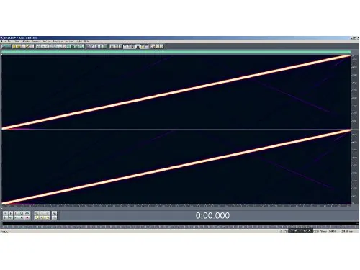
Task: Click the Play transport button
Action: (x=11, y=213)
